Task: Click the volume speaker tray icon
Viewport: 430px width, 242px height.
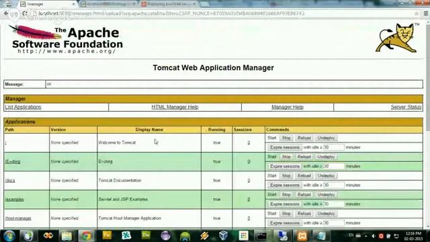Action: pyautogui.click(x=374, y=236)
